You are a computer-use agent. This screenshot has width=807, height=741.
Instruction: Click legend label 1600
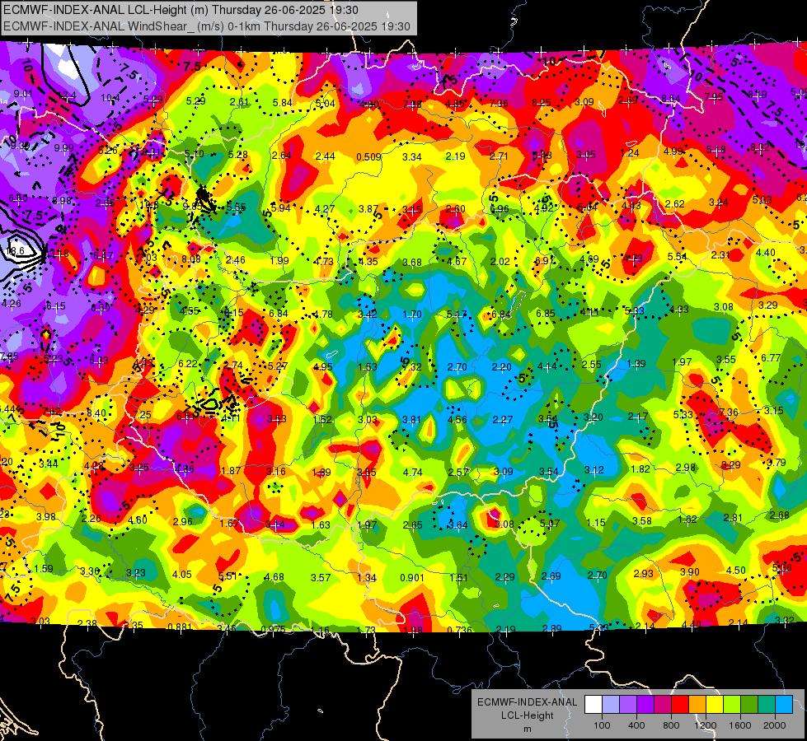click(x=740, y=725)
